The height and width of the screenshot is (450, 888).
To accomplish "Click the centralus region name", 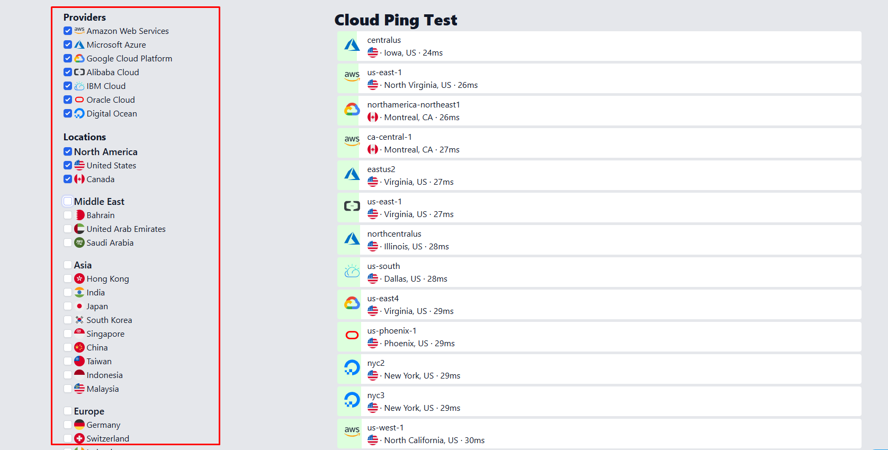I will point(384,40).
